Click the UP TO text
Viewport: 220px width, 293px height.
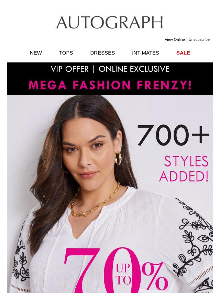(123, 274)
